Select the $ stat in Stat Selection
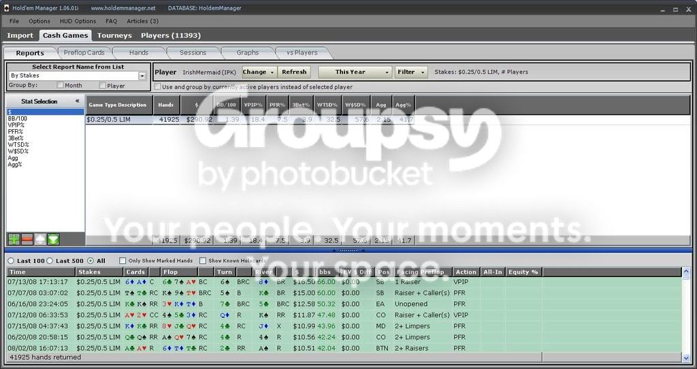The height and width of the screenshot is (369, 697). coord(45,112)
